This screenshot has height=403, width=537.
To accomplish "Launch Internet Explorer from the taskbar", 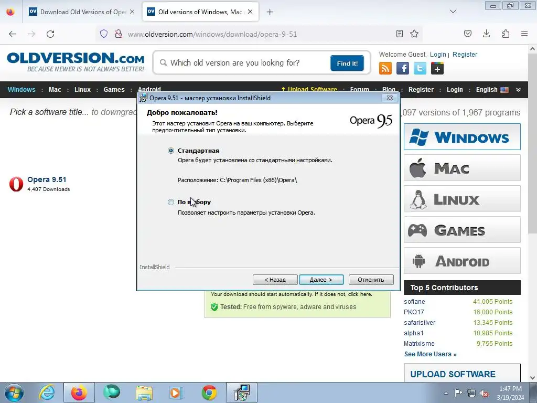I will pyautogui.click(x=47, y=393).
